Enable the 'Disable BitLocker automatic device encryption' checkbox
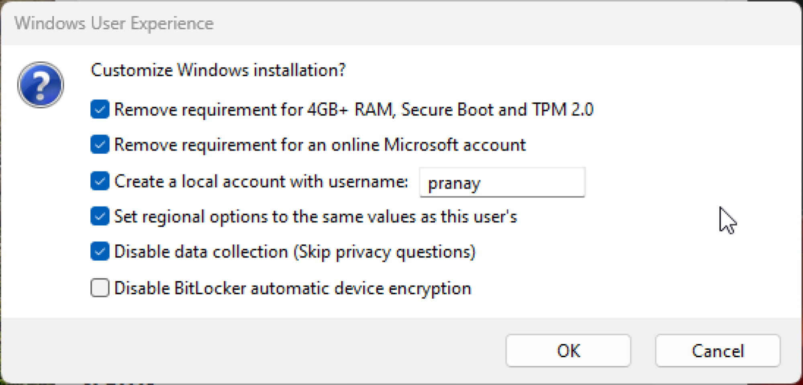The image size is (803, 385). [x=100, y=288]
